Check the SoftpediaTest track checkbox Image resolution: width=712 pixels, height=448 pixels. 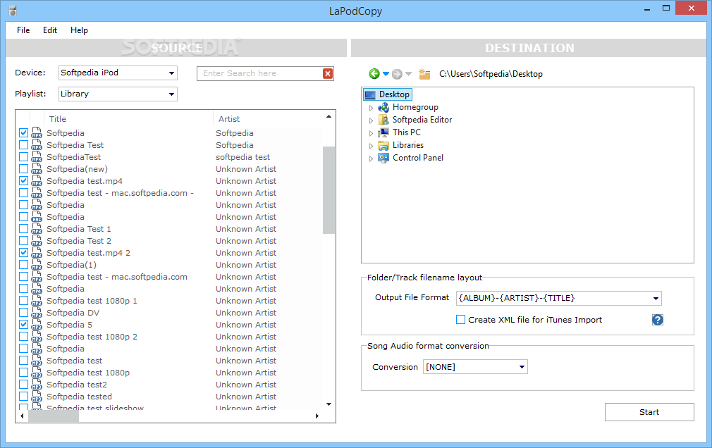[23, 156]
